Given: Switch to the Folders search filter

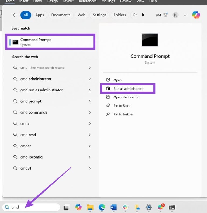Looking at the screenshot, I should click(x=120, y=15).
